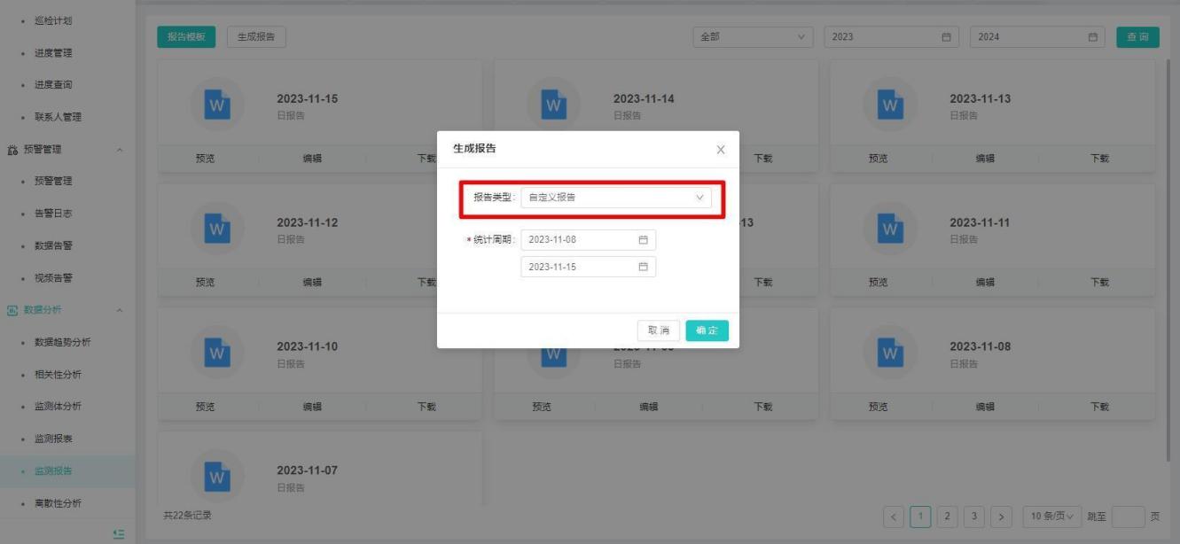Click 确定 to confirm report generation
The width and height of the screenshot is (1180, 544).
(x=707, y=330)
